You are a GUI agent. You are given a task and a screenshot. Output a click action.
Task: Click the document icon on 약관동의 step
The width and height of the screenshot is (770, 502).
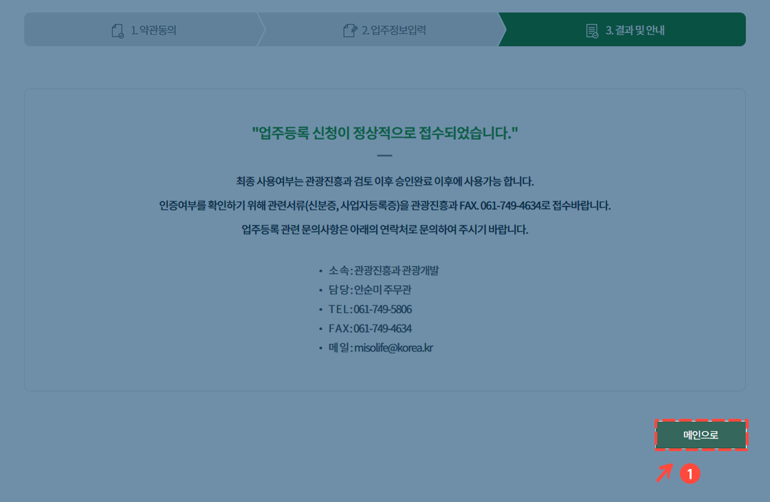tap(116, 29)
